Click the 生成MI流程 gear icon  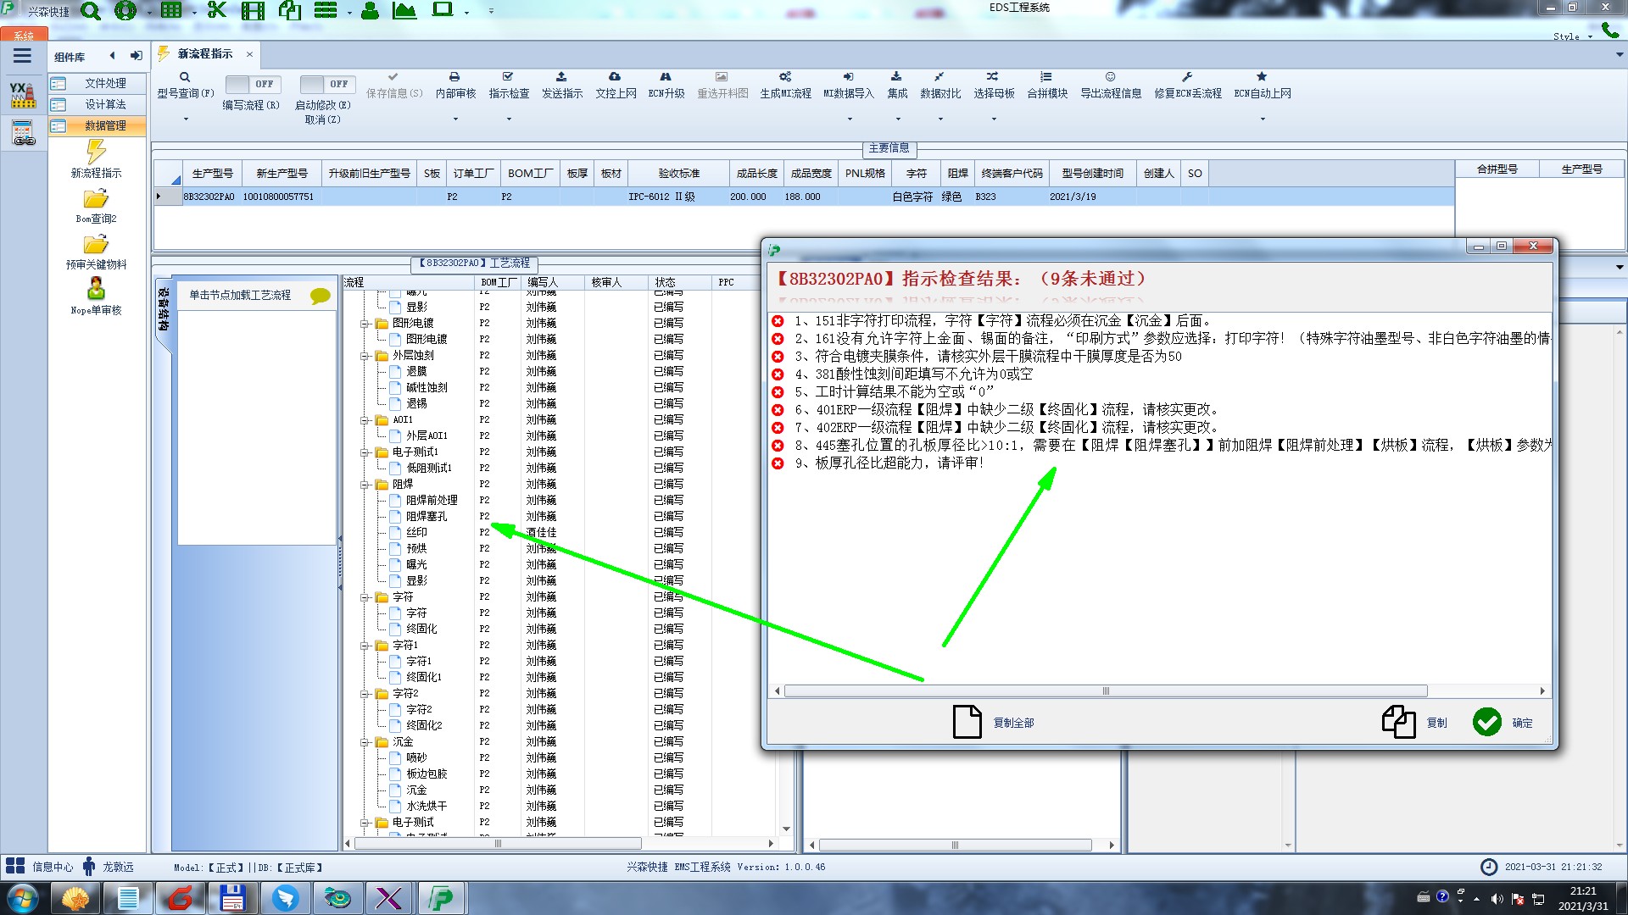click(785, 77)
